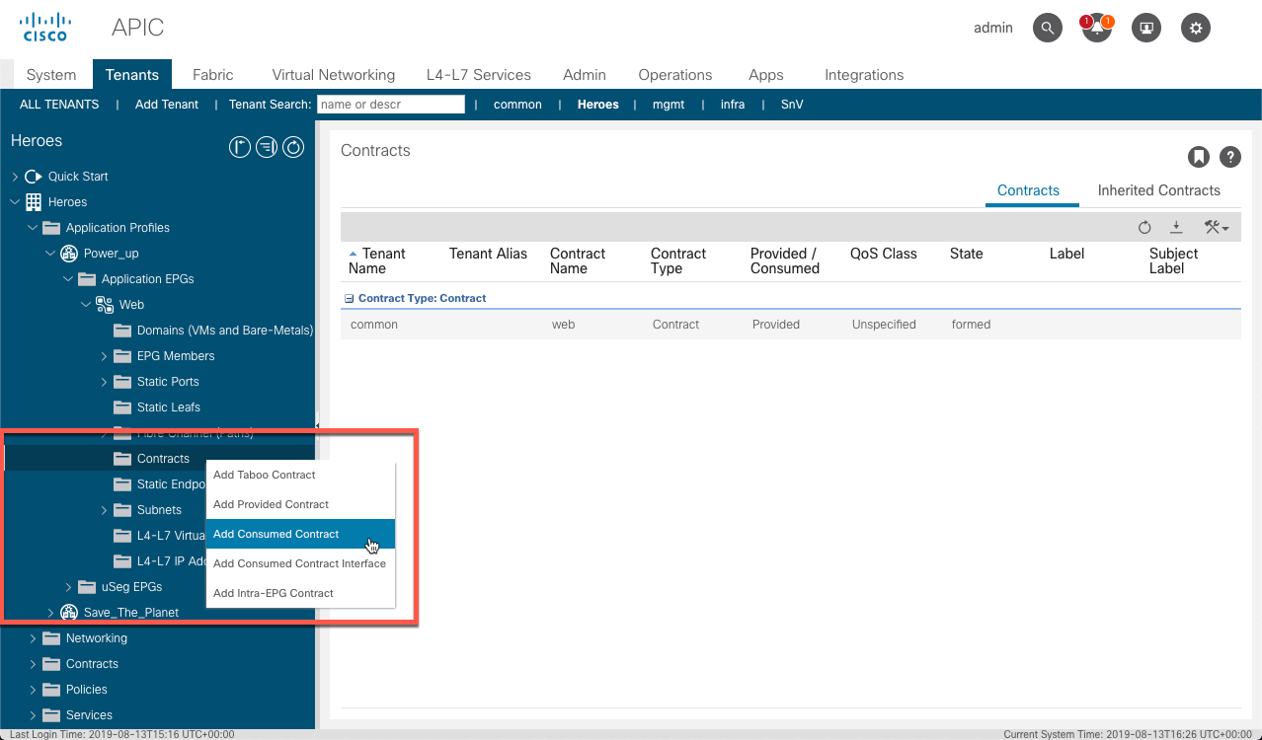Open the Fabric menu
The width and height of the screenshot is (1262, 740).
pos(212,74)
